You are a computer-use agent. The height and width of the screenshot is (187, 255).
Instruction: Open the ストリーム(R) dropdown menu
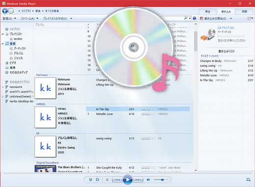coord(29,19)
